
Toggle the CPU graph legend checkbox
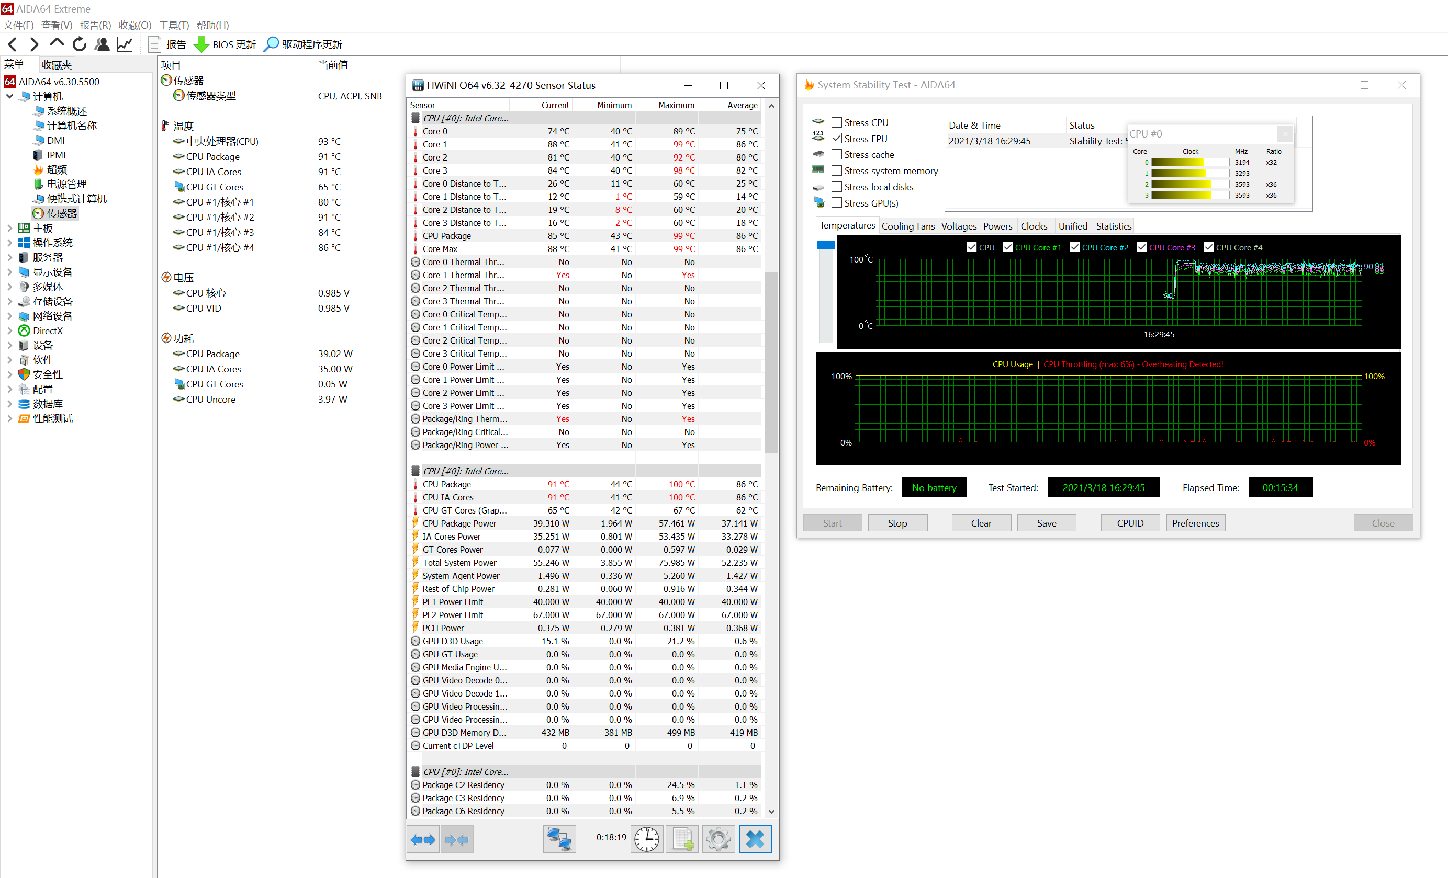(x=971, y=247)
